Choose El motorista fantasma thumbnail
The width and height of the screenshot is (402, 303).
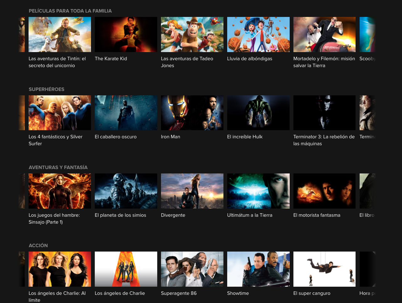[324, 191]
